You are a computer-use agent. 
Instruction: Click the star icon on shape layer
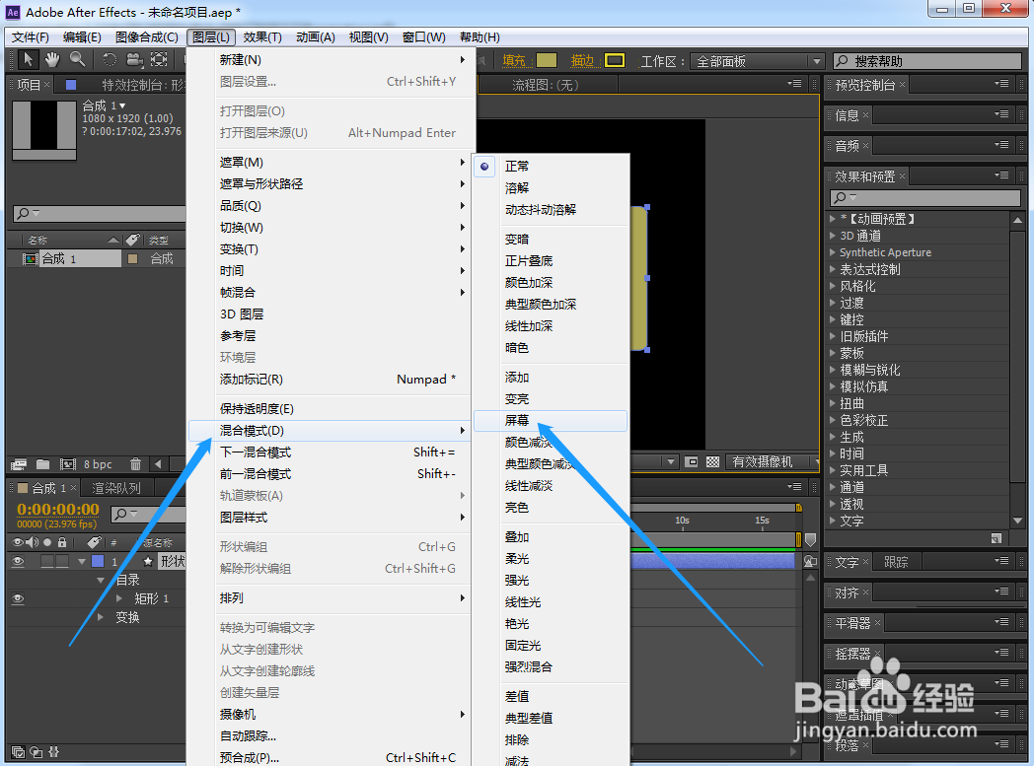pyautogui.click(x=148, y=561)
